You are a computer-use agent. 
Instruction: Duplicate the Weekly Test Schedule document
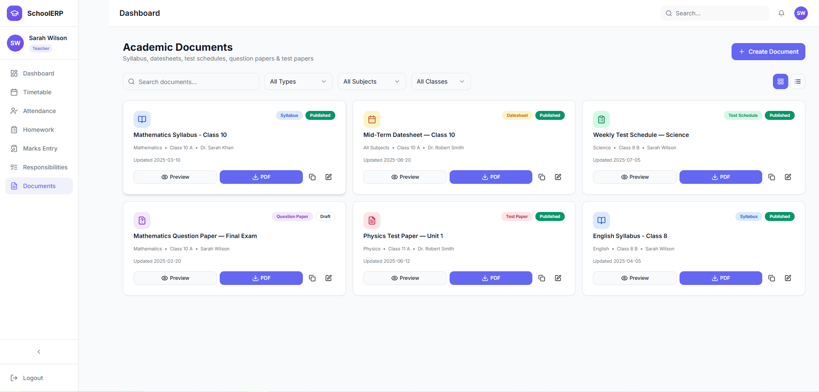pos(772,177)
